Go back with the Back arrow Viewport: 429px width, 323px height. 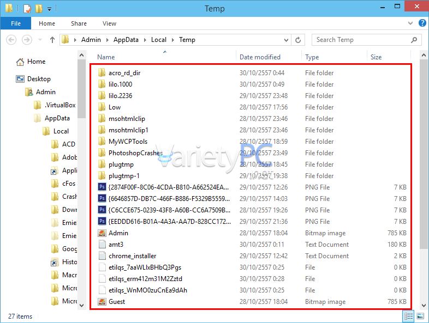pyautogui.click(x=11, y=40)
